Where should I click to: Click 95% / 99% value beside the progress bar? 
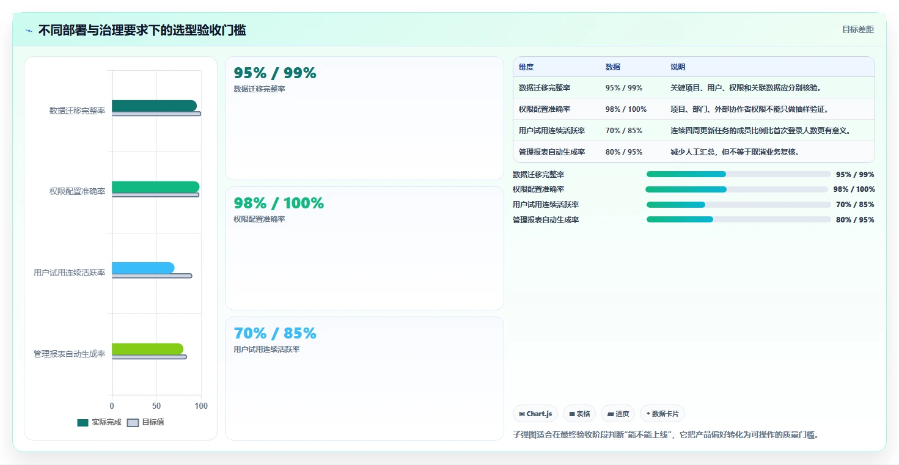click(855, 175)
